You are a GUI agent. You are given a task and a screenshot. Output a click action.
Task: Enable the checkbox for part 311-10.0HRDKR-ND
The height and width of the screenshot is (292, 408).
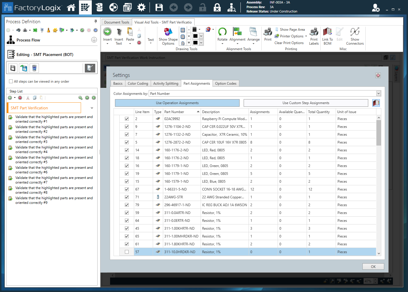pos(127,252)
